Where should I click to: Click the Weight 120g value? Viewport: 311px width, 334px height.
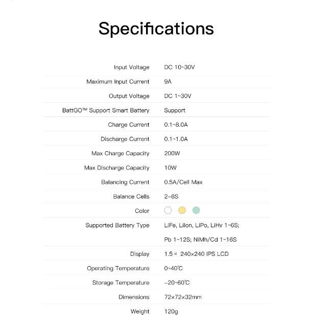click(171, 312)
